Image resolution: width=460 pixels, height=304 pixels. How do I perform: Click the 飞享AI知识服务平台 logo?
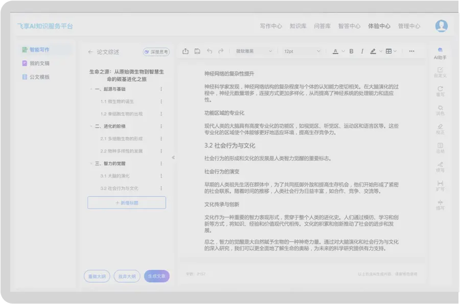[45, 26]
